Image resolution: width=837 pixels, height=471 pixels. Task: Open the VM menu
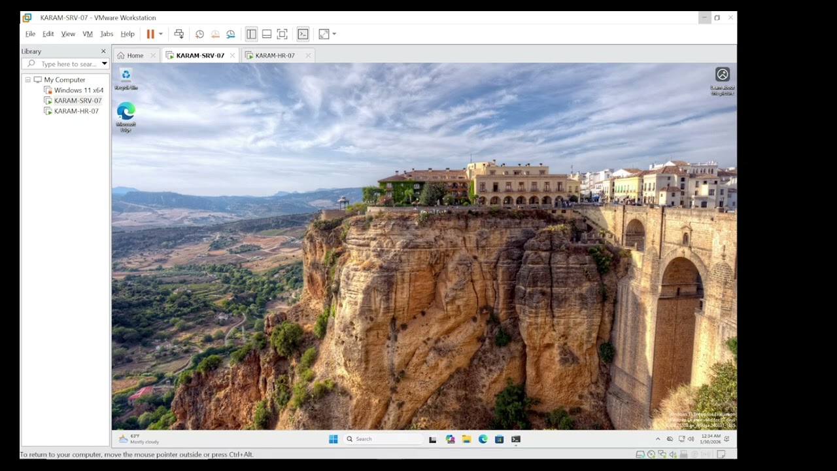[x=88, y=34]
